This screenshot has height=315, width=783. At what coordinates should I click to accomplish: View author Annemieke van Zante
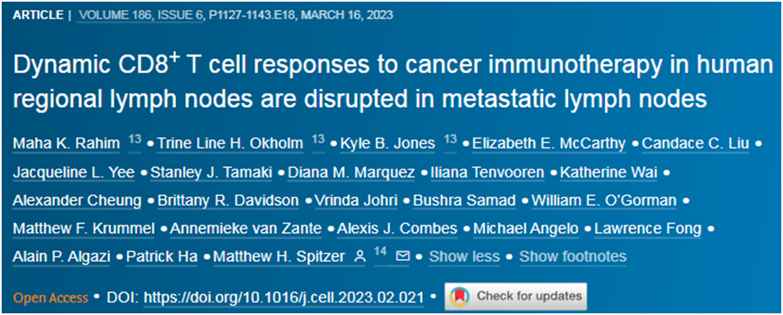[245, 229]
